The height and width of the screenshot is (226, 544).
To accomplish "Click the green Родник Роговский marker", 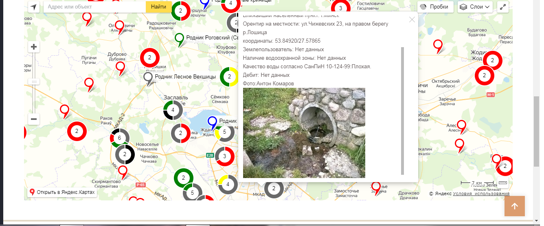I will click(179, 39).
